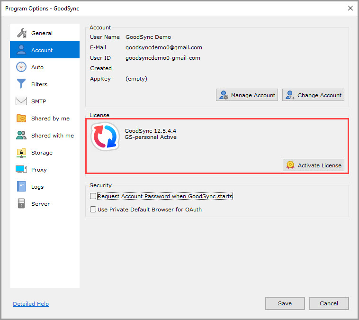Click the user name GoodSync Demo

point(148,37)
